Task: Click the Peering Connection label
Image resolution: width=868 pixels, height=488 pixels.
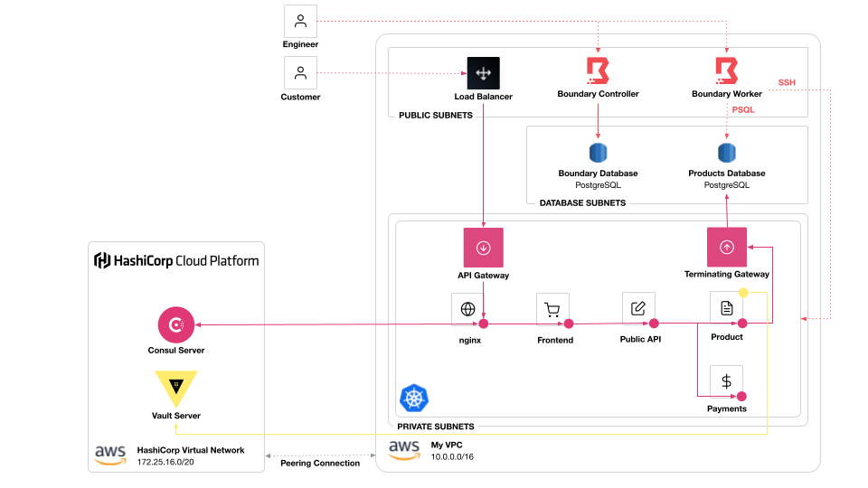Action: (320, 463)
